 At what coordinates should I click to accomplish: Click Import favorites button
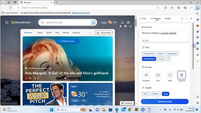pos(10,13)
